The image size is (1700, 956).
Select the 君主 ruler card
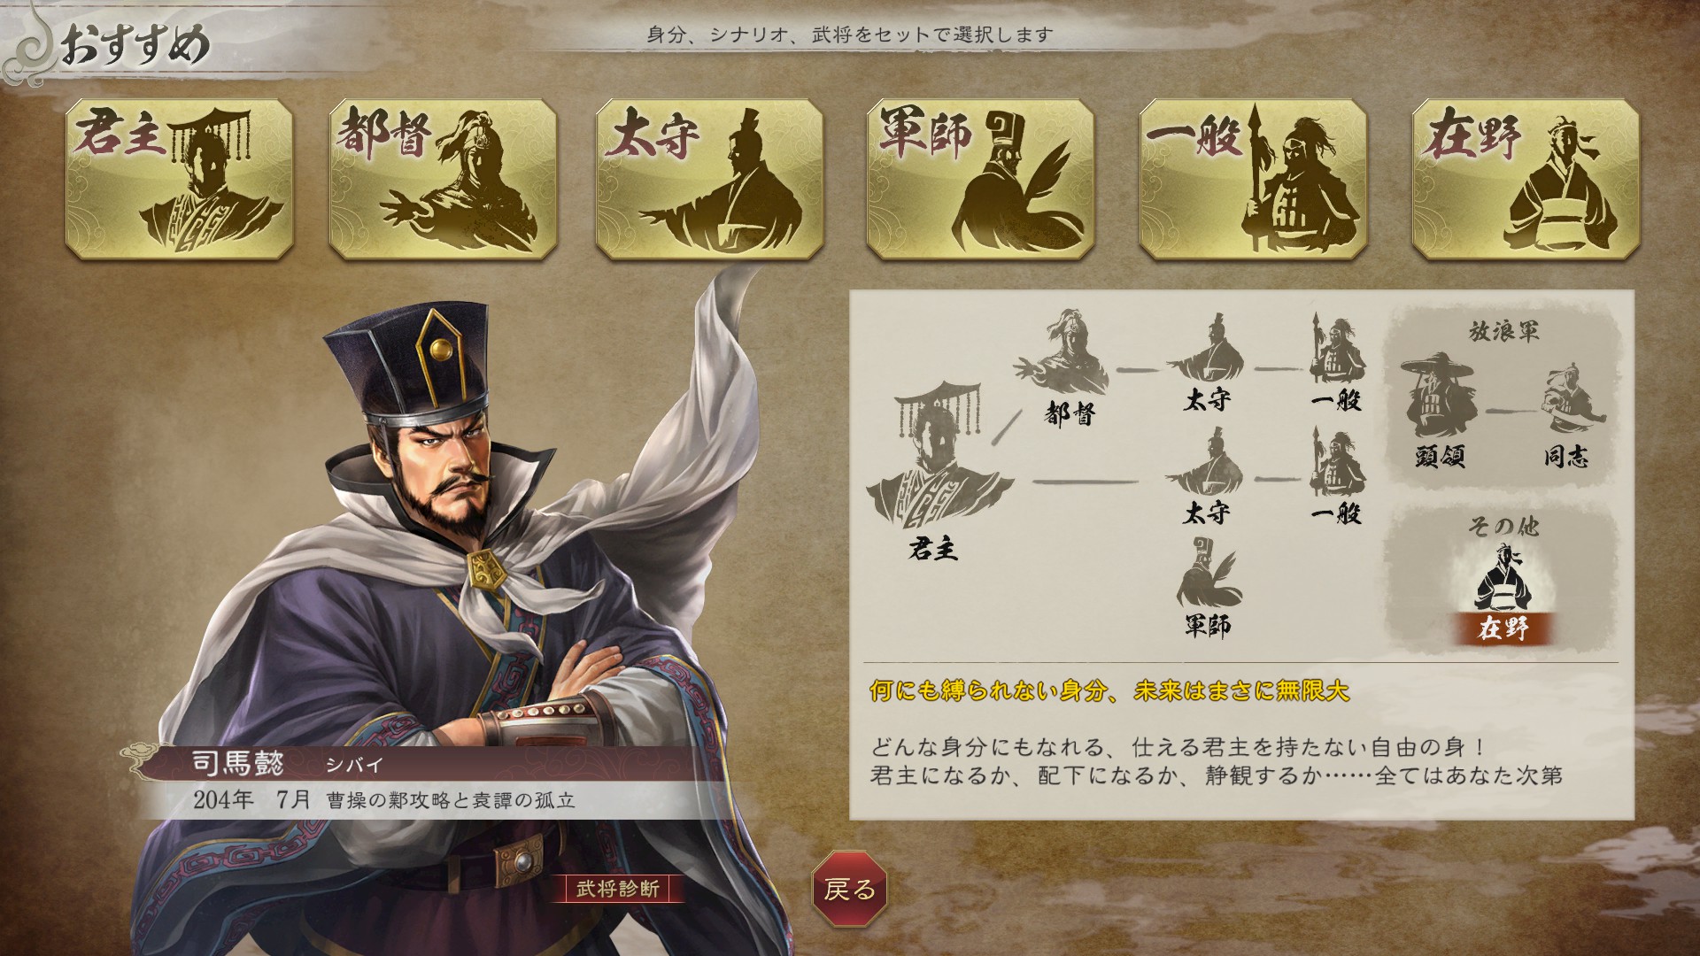click(180, 180)
